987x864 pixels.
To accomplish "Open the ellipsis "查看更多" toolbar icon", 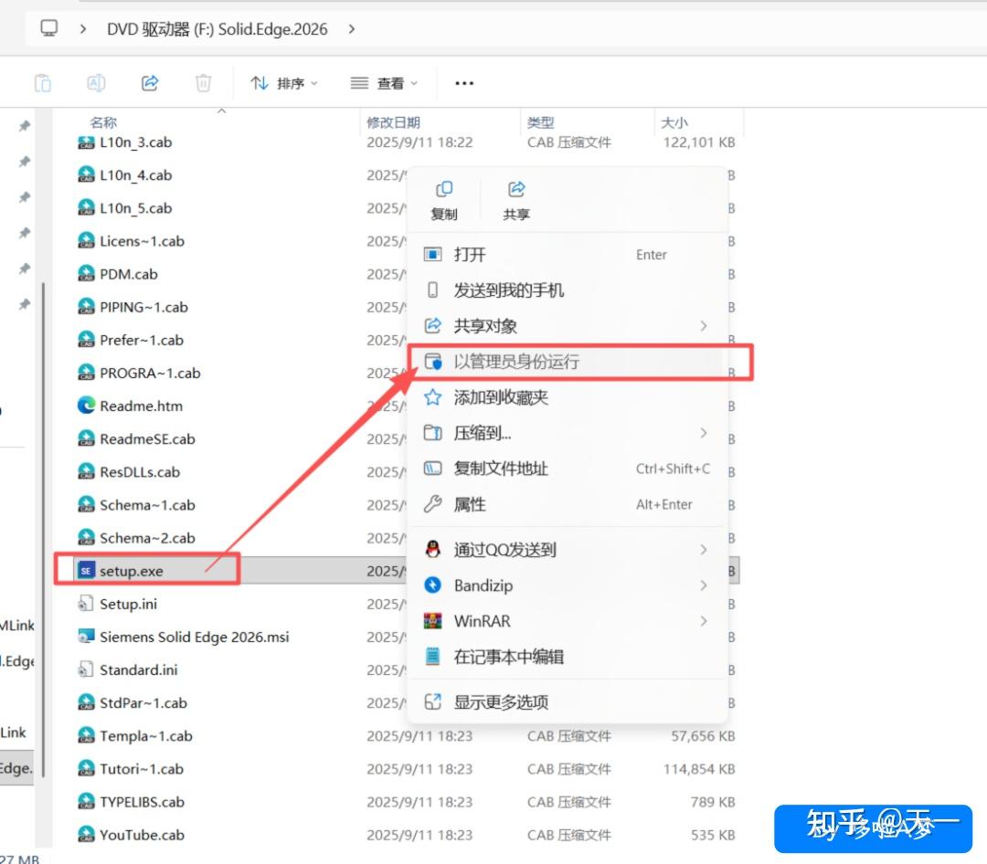I will pos(463,83).
